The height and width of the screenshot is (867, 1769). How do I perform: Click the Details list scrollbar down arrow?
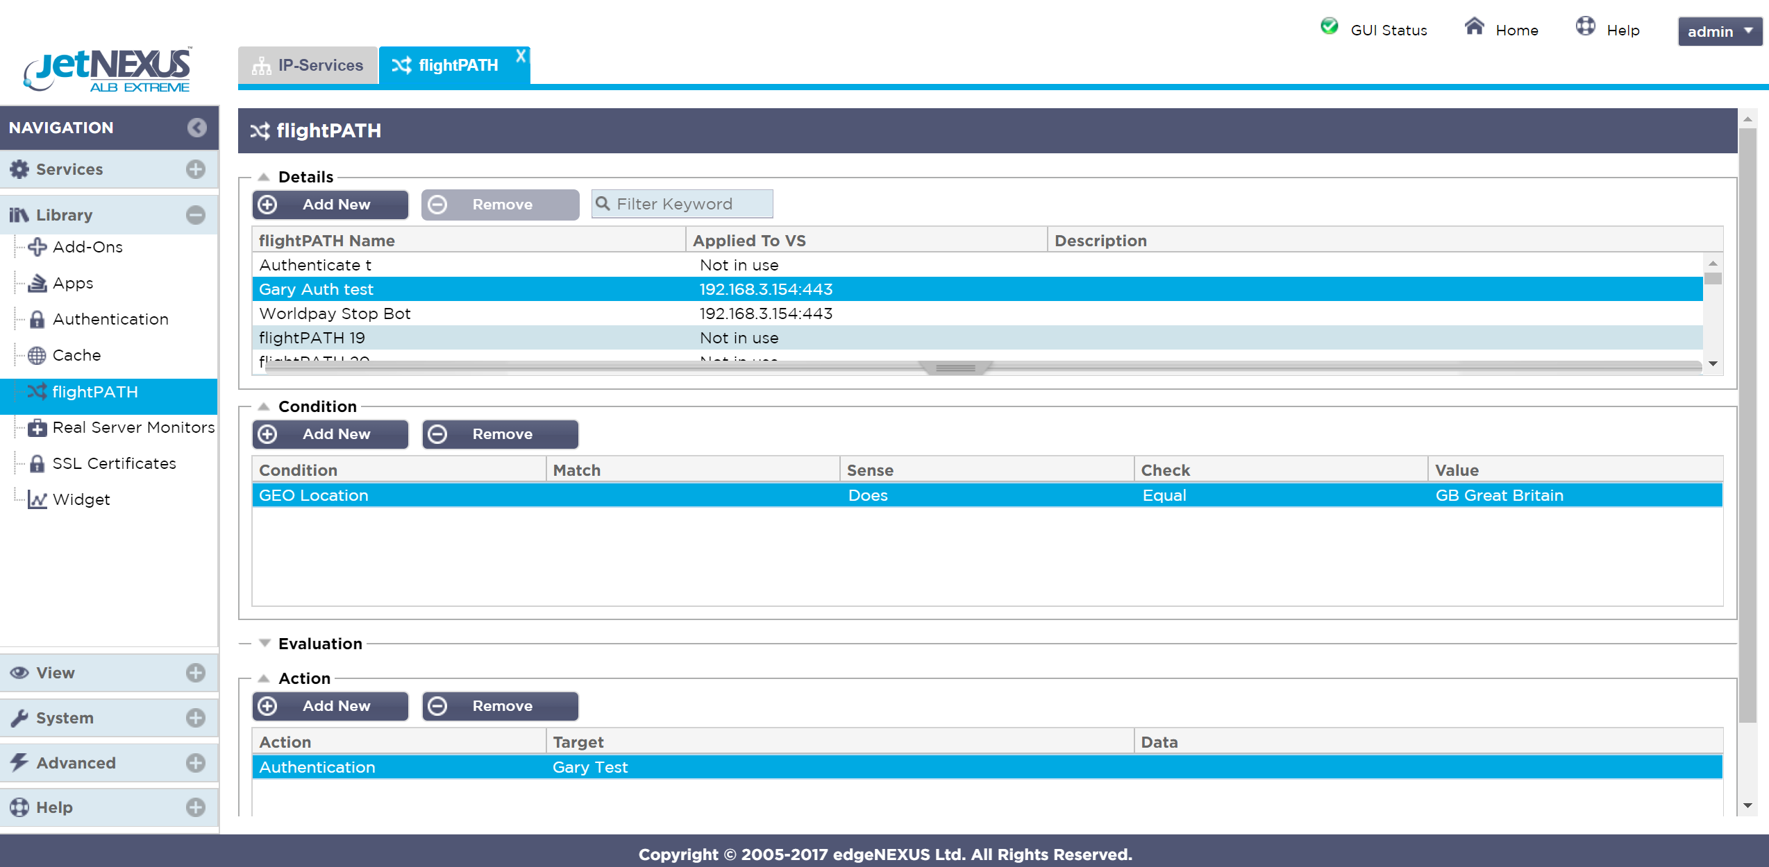pos(1713,363)
